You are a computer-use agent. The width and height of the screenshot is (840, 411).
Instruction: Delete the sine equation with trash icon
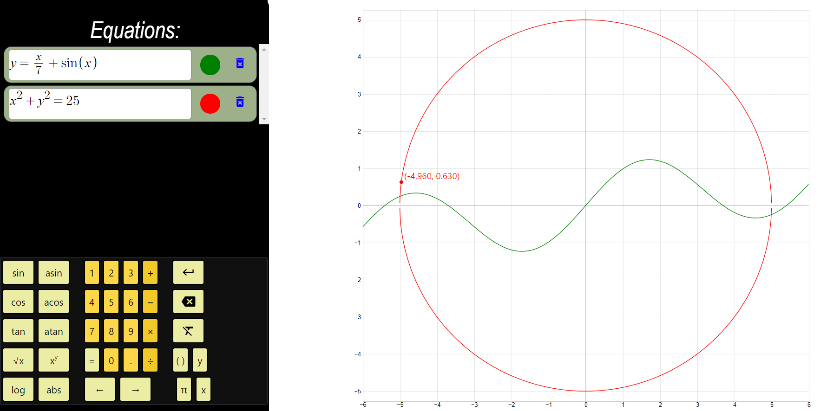240,64
